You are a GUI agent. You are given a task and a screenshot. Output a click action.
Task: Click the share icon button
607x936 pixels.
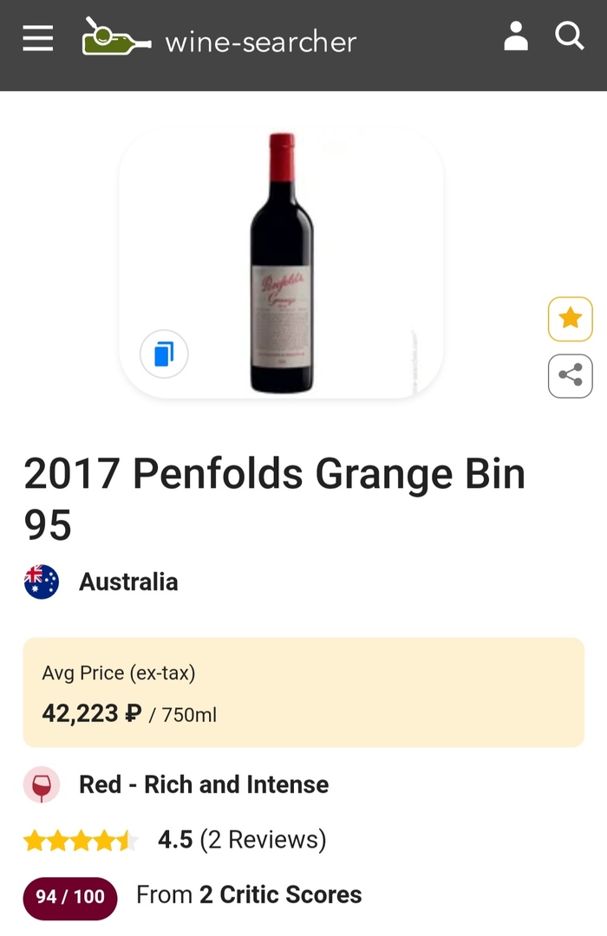point(570,375)
